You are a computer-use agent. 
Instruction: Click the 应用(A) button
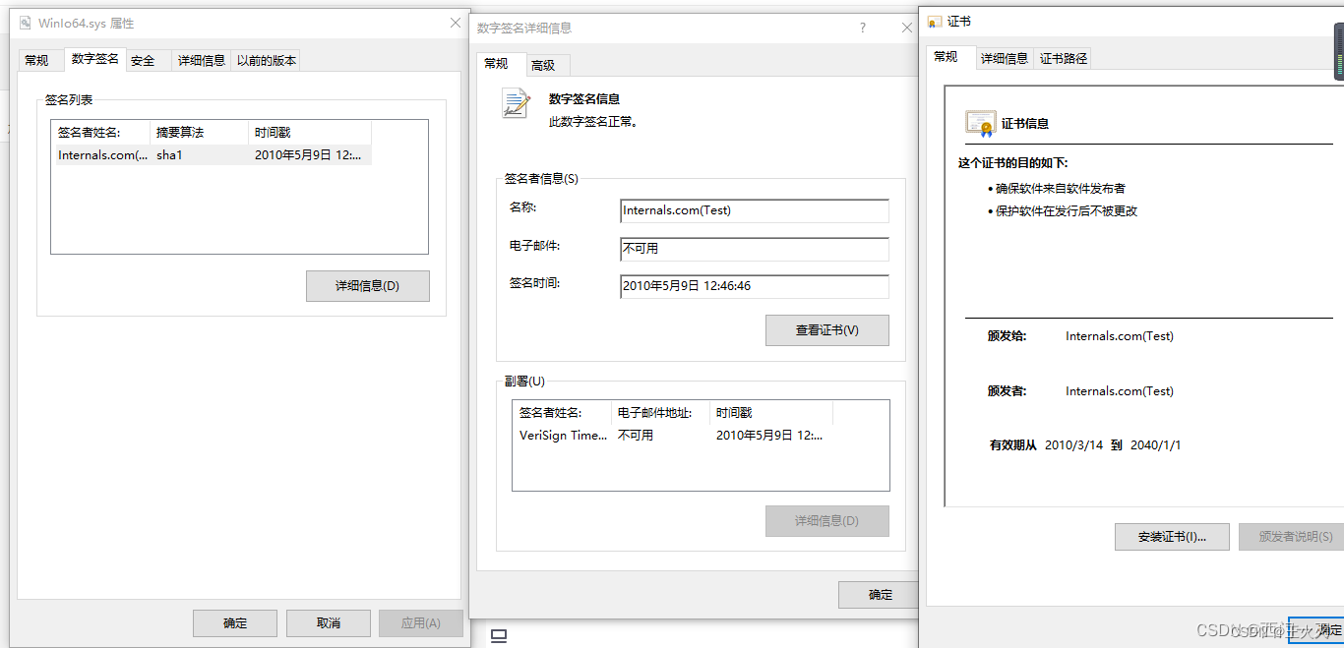click(421, 622)
